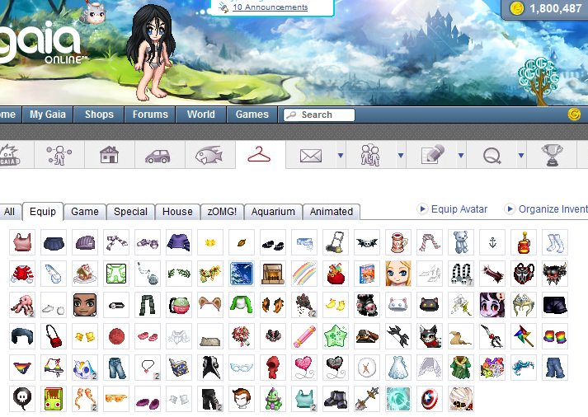This screenshot has width=588, height=417.
Task: Select the blonde girl face item
Action: 397,274
